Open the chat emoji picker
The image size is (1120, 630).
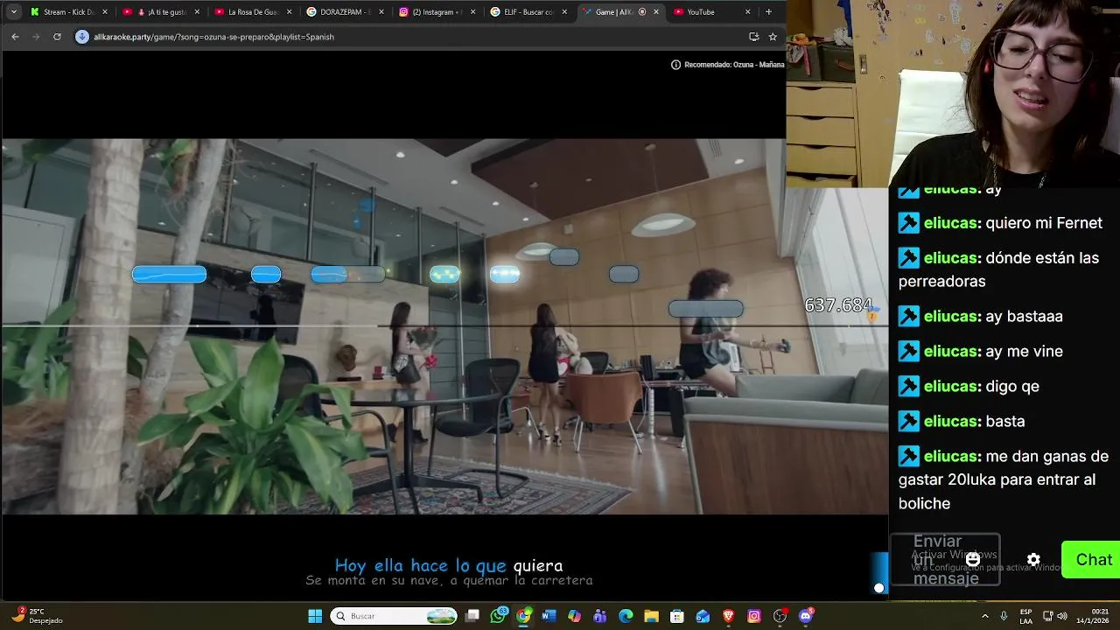(973, 559)
